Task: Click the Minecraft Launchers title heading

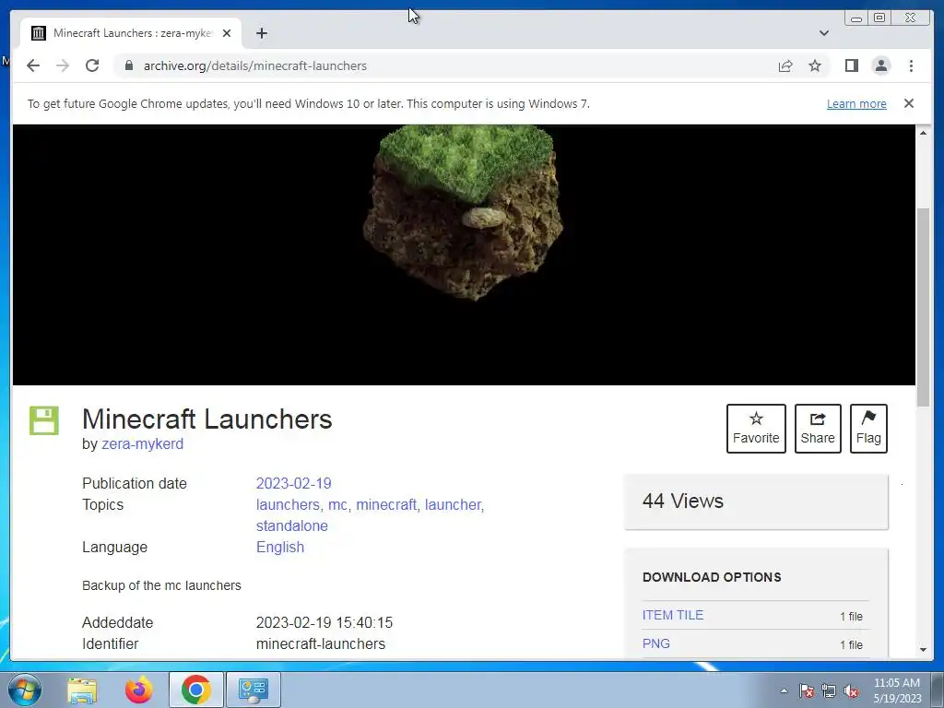Action: (207, 419)
